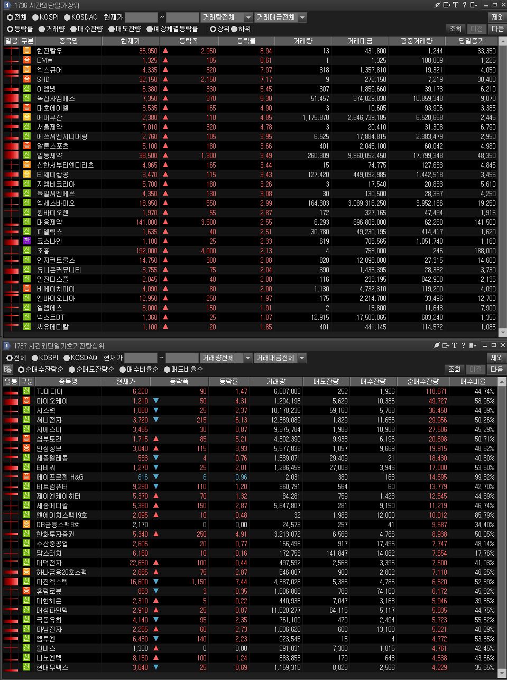Image resolution: width=507 pixels, height=680 pixels.
Task: Select KOSDAQ radio in window 1736
Action: (x=67, y=17)
